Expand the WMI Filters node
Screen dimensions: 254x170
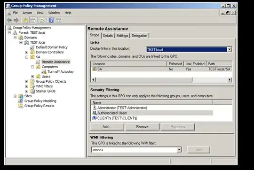[x=27, y=86]
